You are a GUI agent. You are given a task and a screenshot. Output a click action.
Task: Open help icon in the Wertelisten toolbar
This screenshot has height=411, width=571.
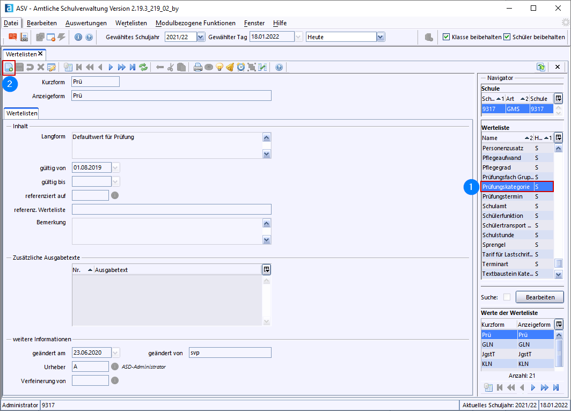(279, 68)
